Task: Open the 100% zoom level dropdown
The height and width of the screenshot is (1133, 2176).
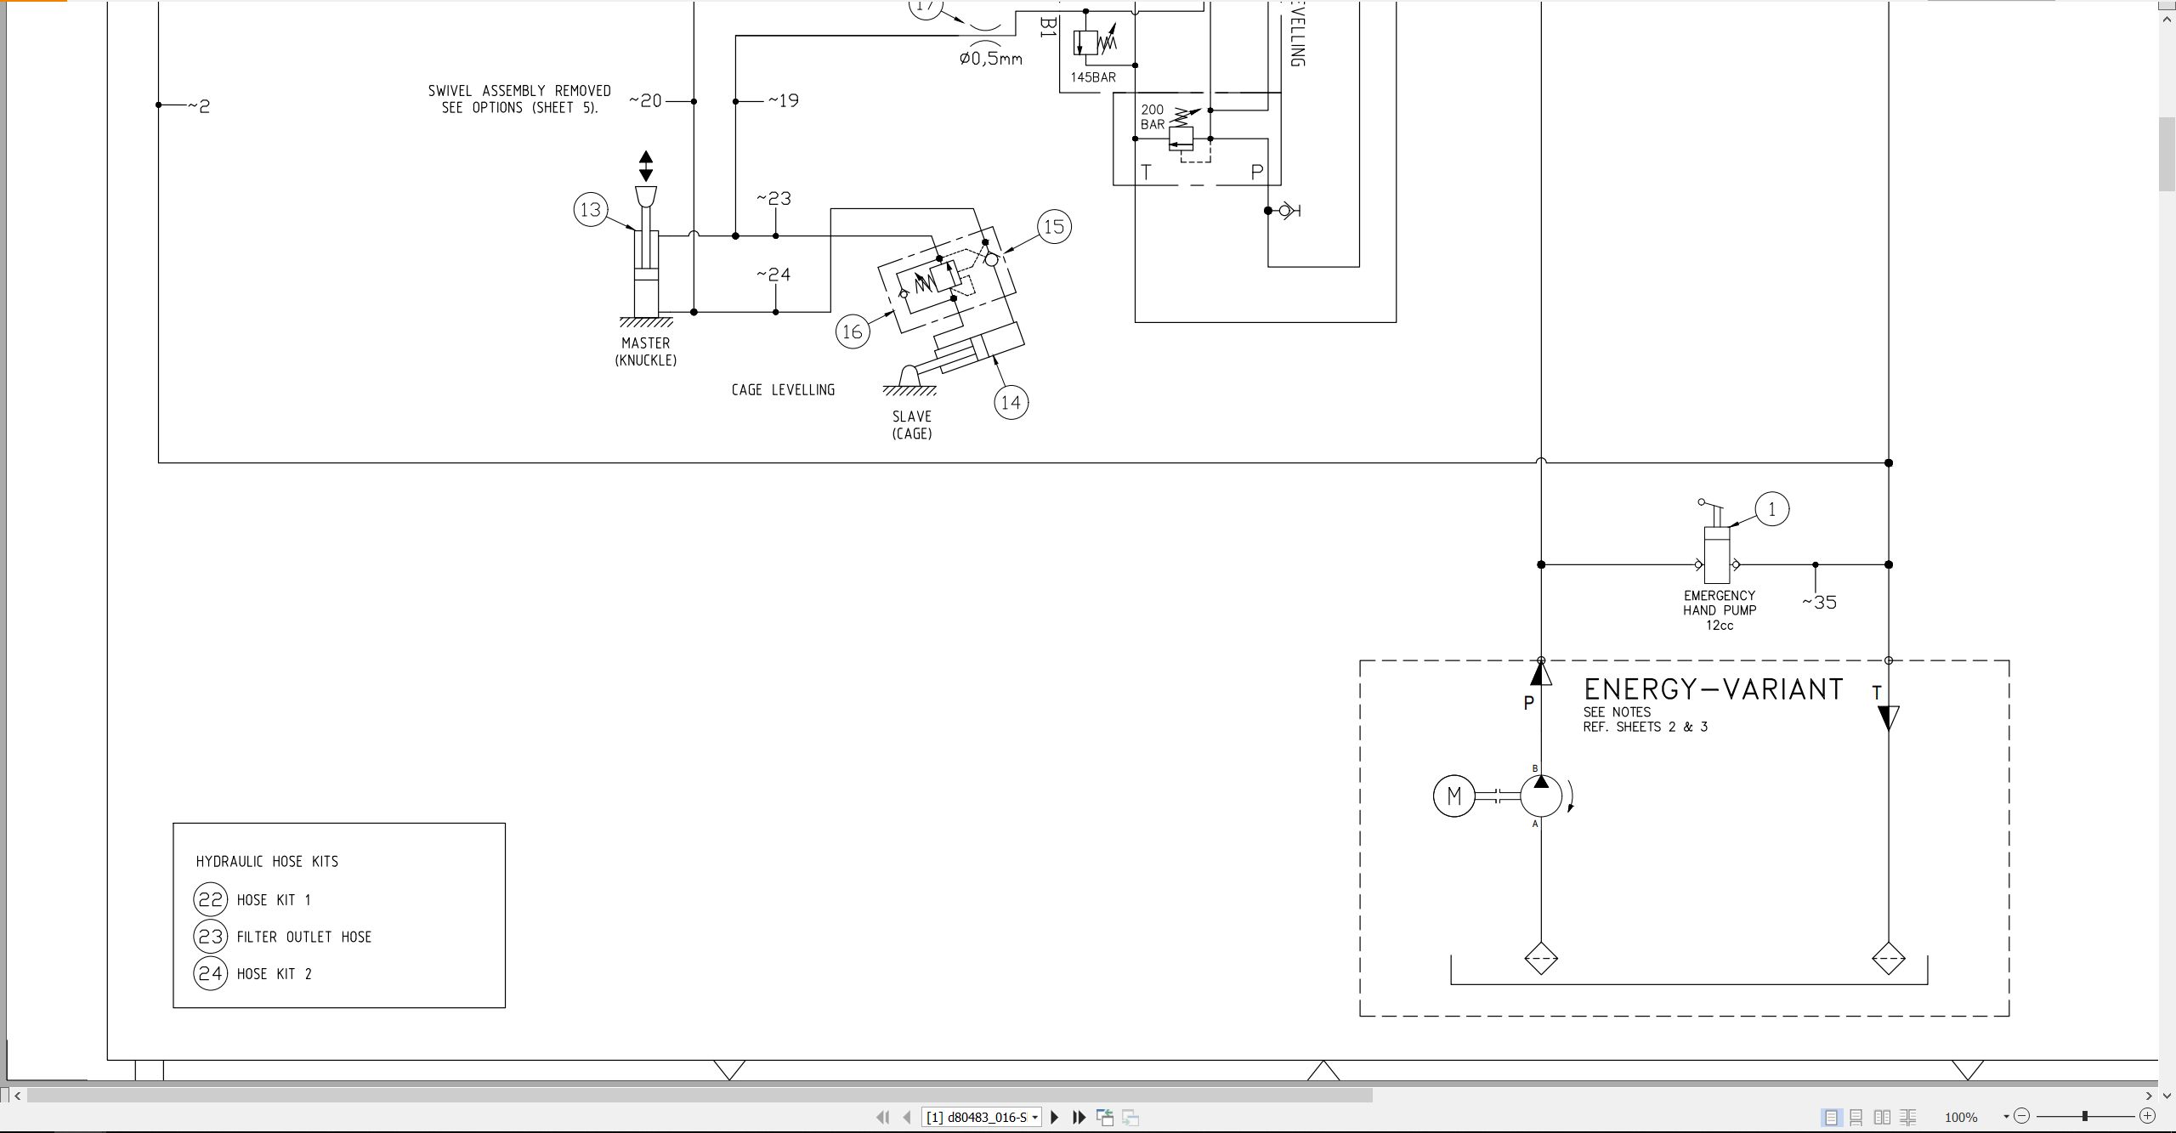Action: coord(2006,1117)
